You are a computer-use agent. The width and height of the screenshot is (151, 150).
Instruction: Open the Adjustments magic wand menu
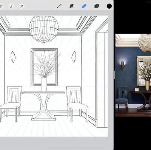(1, 6)
